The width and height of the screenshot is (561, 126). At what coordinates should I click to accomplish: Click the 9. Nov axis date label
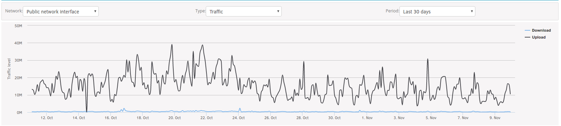495,118
